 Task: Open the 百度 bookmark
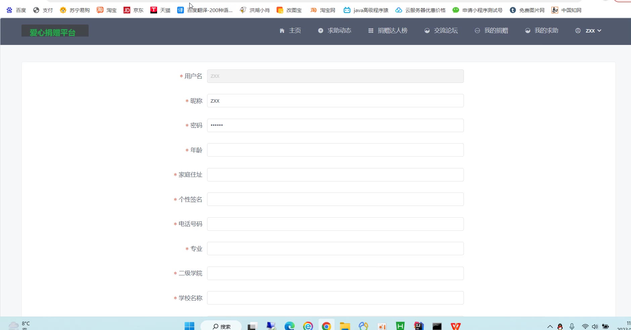click(16, 10)
